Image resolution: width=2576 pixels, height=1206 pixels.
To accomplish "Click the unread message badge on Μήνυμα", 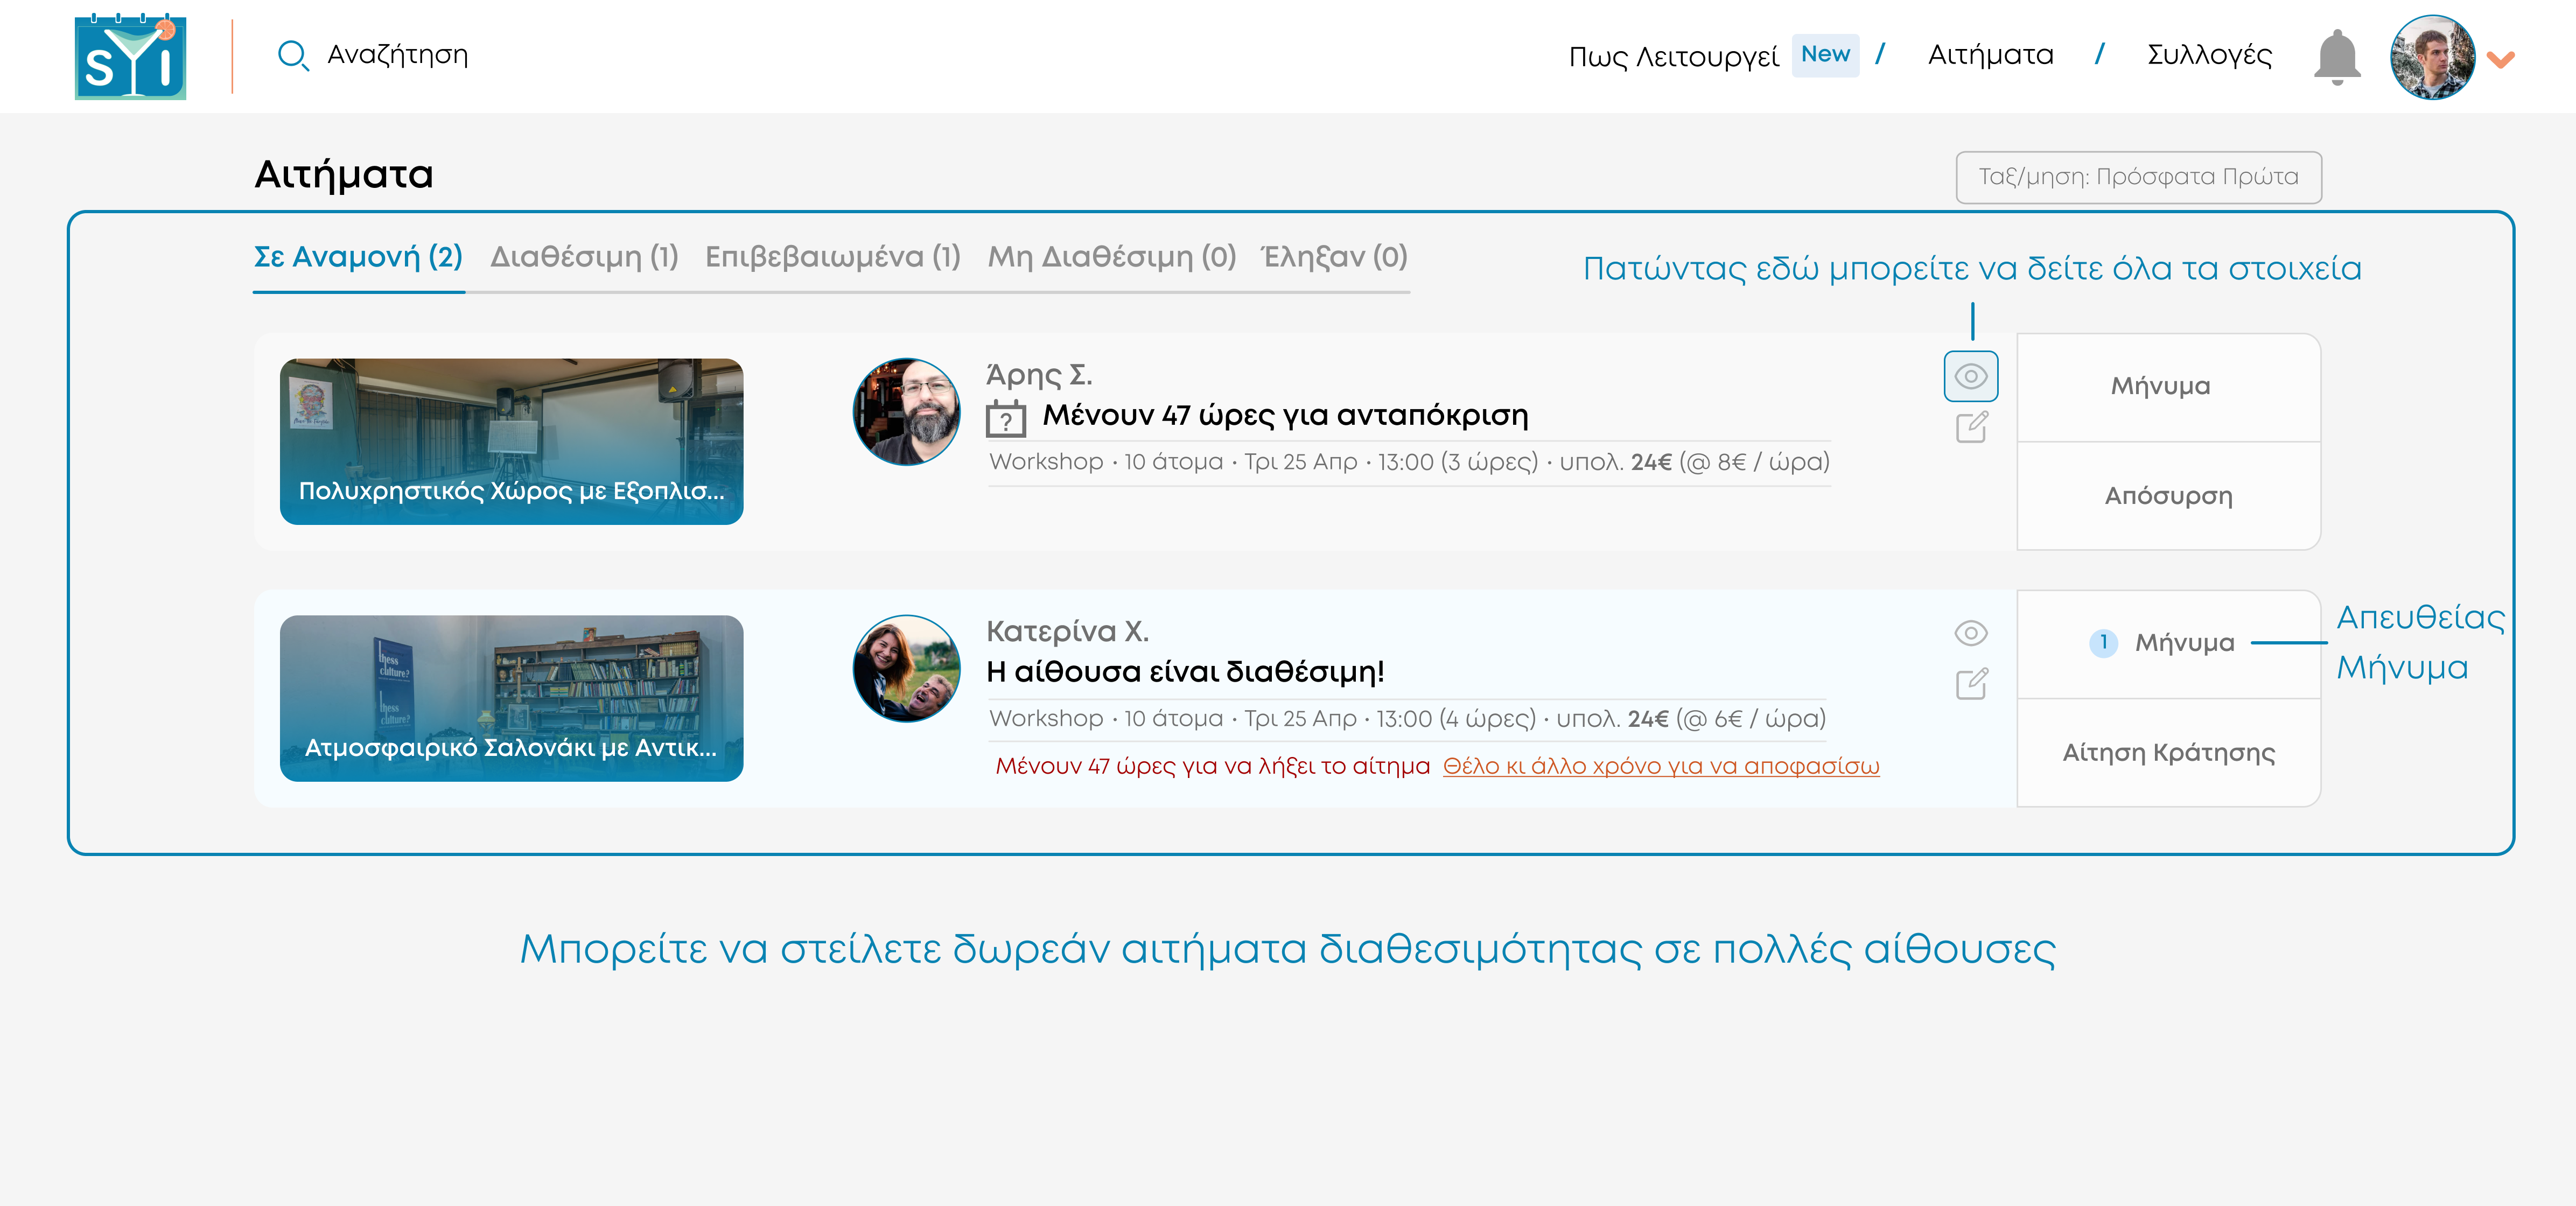I will (x=2103, y=642).
